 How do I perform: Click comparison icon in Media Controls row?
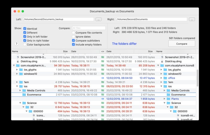103,91
